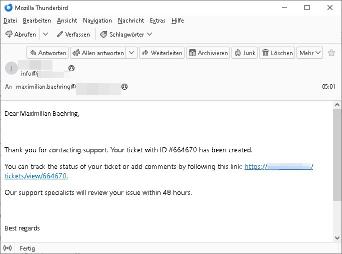Open the Datei menu

[10, 21]
